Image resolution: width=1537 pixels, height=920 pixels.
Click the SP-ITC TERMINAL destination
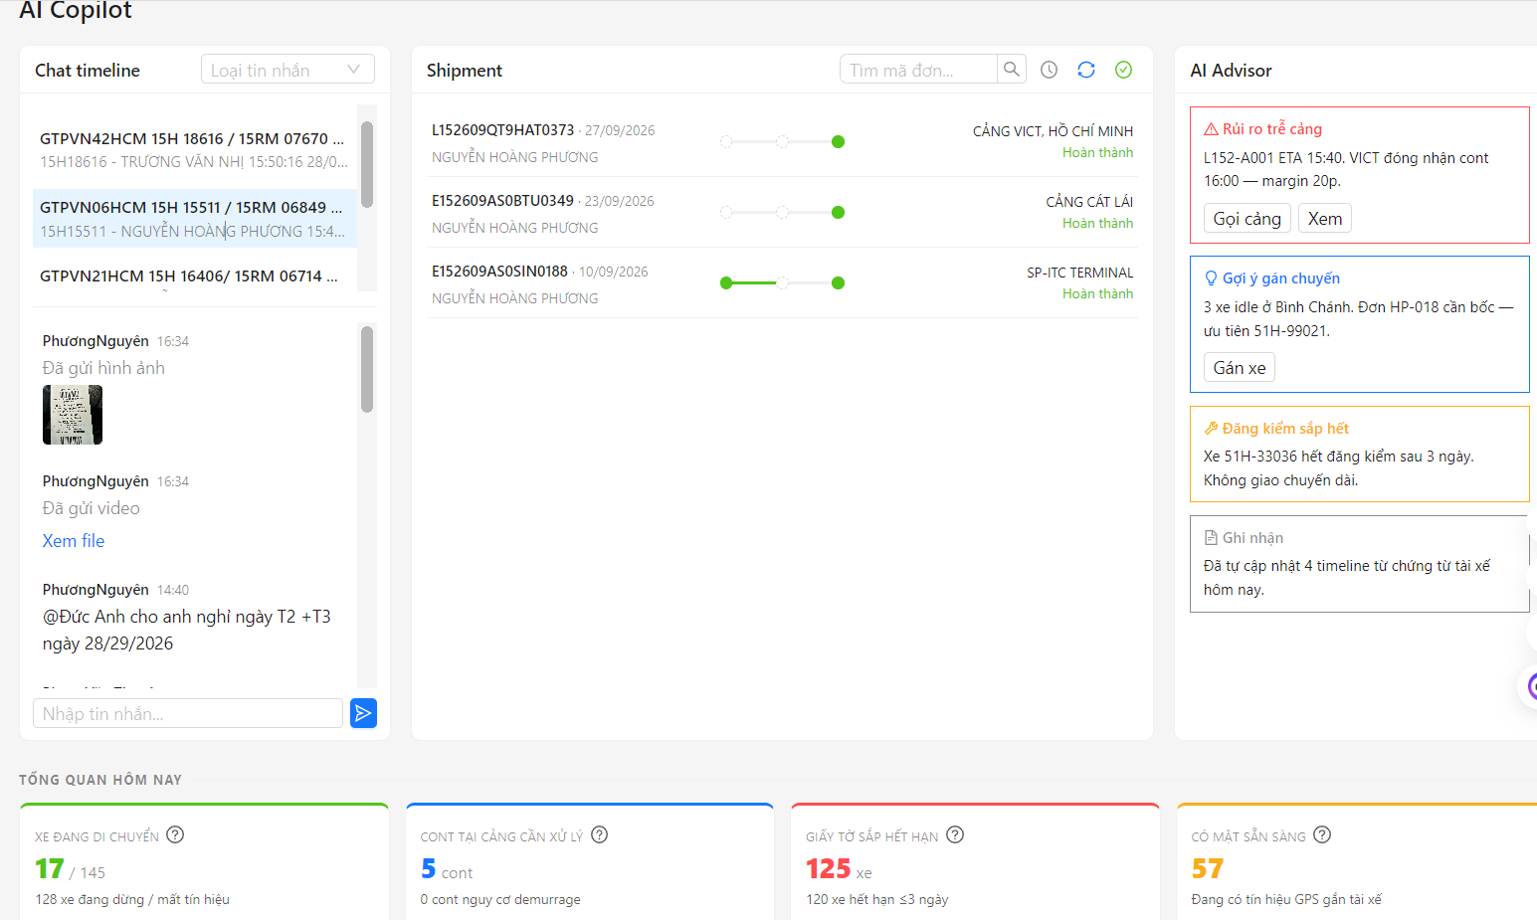click(x=1079, y=273)
